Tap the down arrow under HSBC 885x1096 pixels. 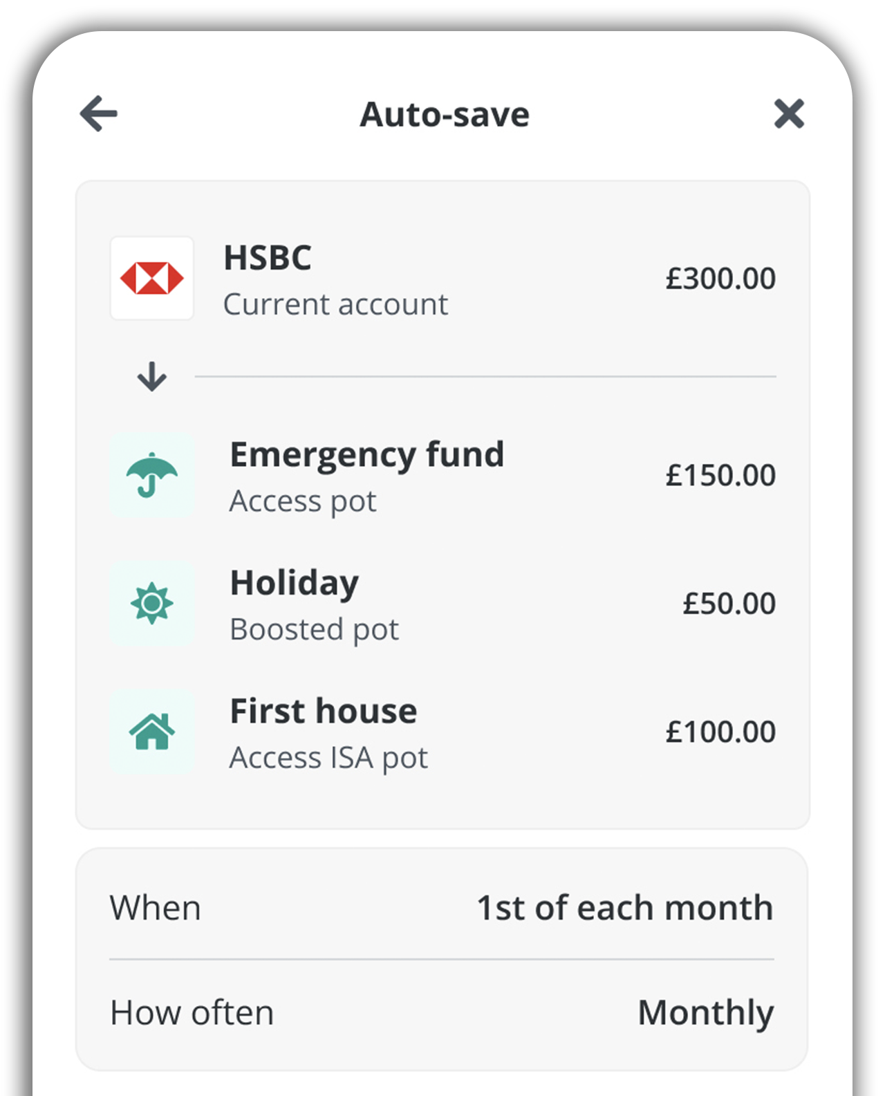pyautogui.click(x=152, y=377)
